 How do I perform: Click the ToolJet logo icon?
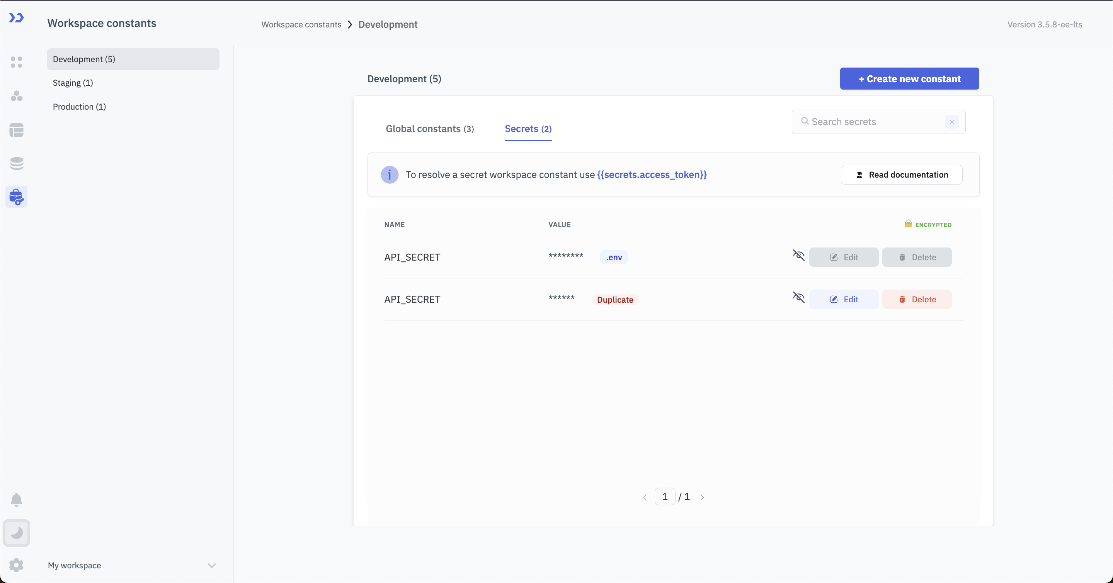[x=16, y=18]
